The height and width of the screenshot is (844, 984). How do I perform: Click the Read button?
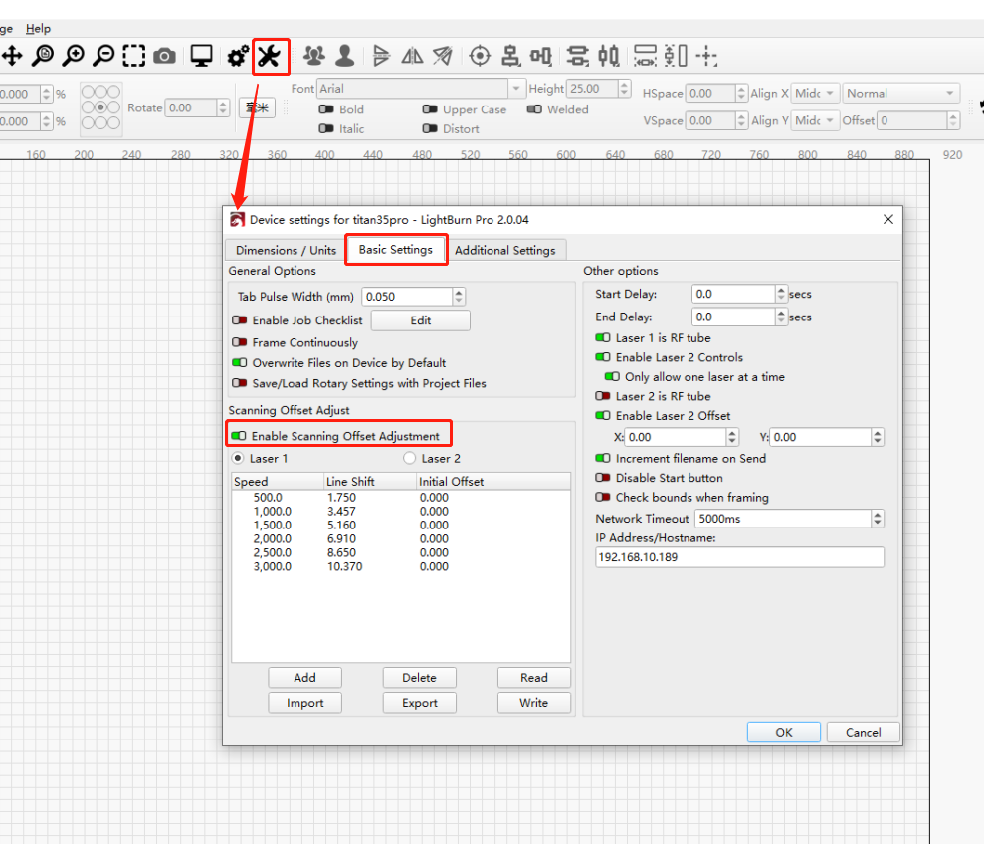point(534,678)
